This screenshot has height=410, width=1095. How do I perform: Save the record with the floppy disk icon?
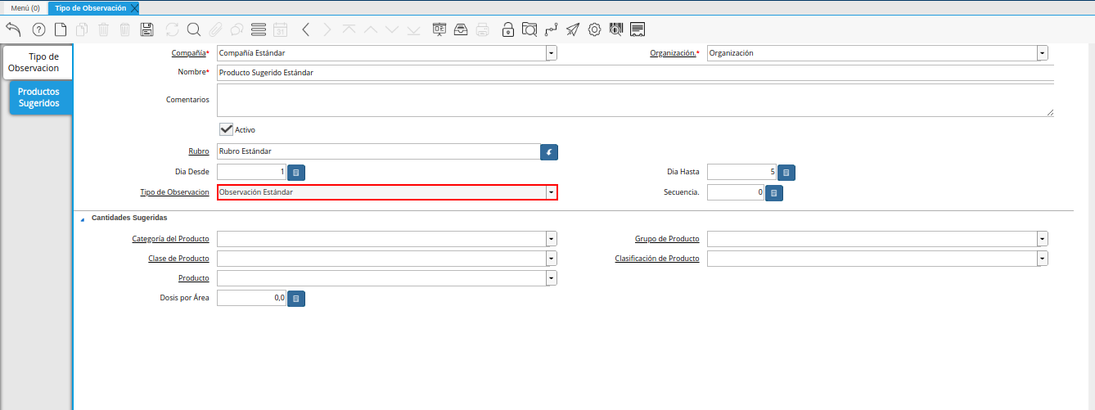(x=147, y=29)
